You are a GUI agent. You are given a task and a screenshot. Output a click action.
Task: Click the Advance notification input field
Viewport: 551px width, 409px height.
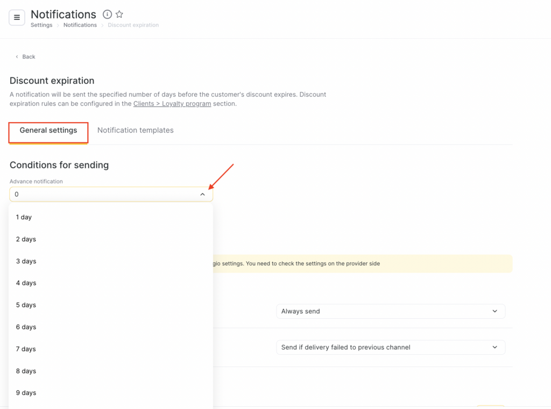102,195
